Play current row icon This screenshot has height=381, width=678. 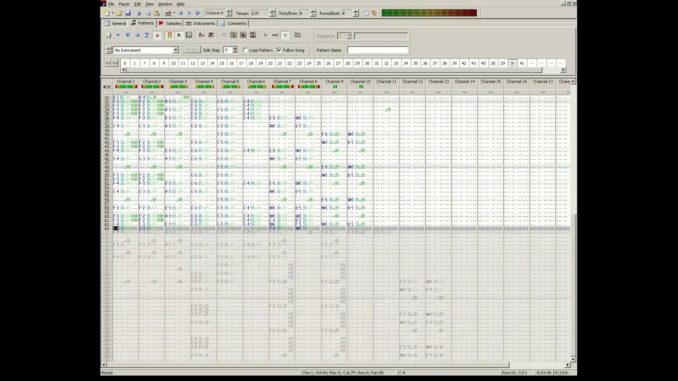[x=147, y=35]
